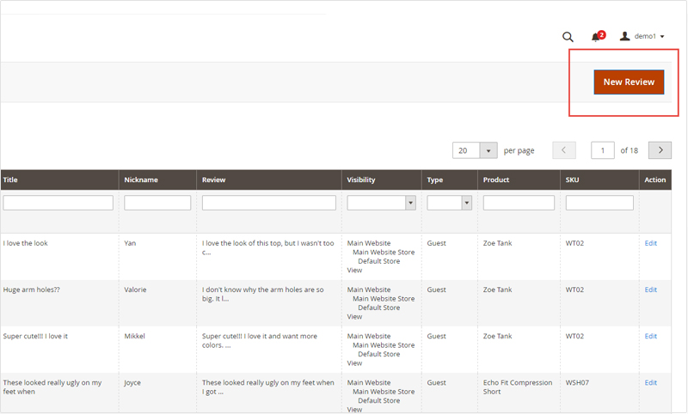Sort by the SKU column header

572,180
